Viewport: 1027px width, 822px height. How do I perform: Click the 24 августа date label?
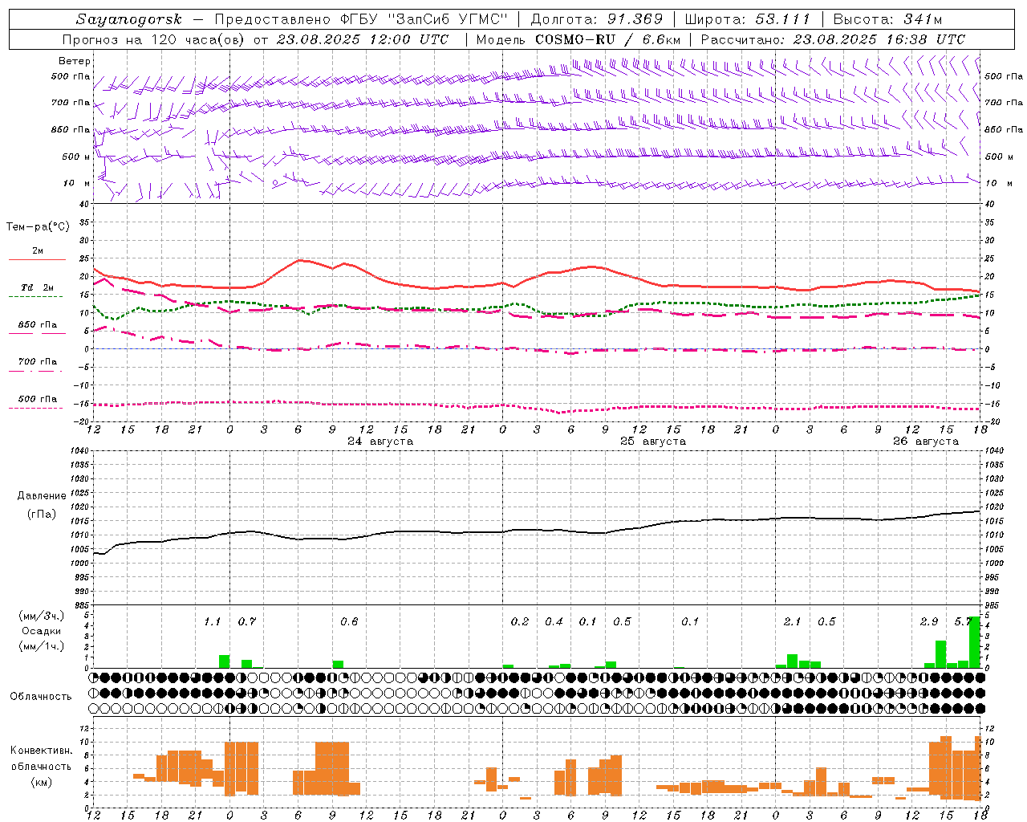point(380,442)
